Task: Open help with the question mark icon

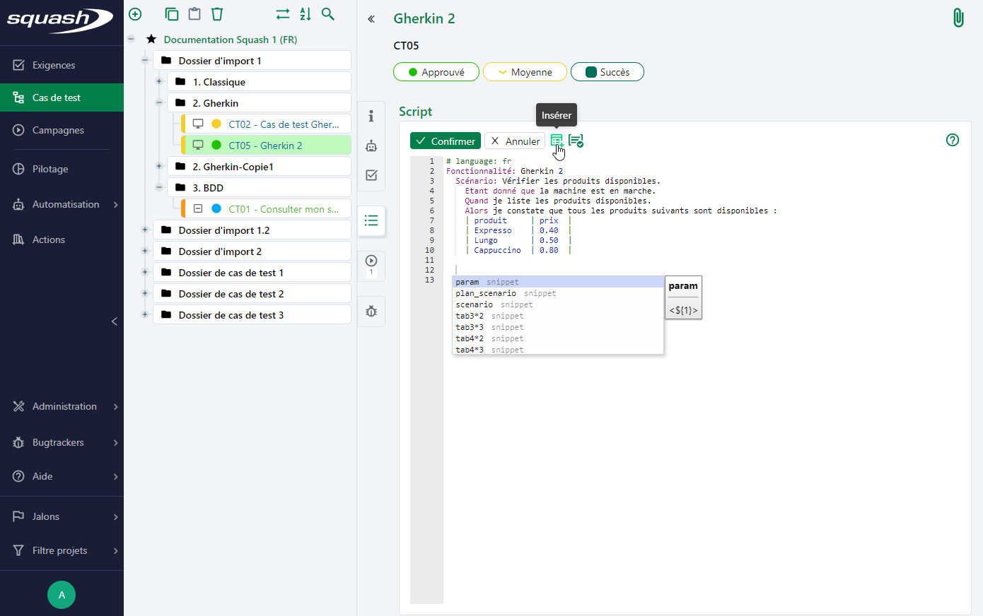Action: (953, 140)
